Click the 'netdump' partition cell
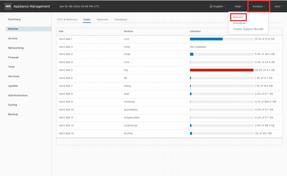The height and width of the screenshot is (176, 287). (129, 102)
